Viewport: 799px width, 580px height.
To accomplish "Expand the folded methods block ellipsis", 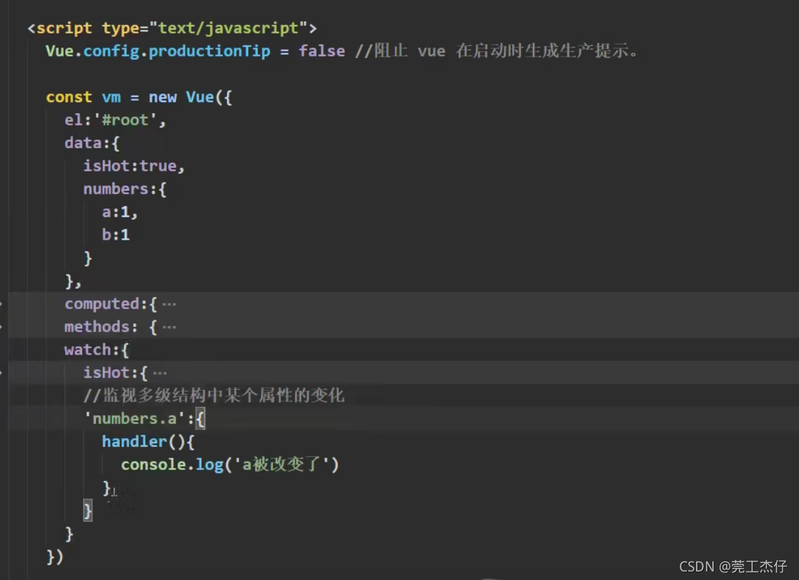I will pyautogui.click(x=169, y=328).
